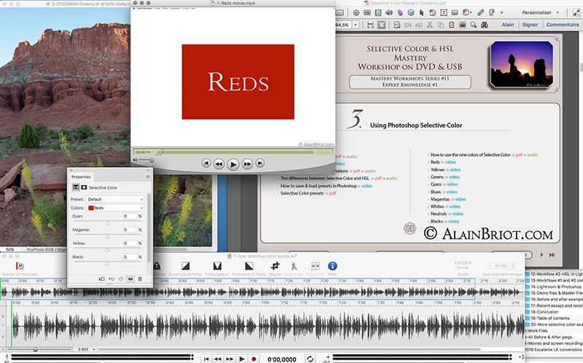Delete adjustment layer with Properties trash icon
Screen dimensions: 583x363
coord(140,278)
